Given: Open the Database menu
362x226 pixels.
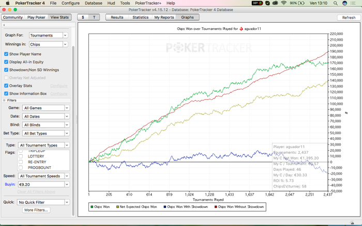Looking at the screenshot, I should tap(94, 3).
